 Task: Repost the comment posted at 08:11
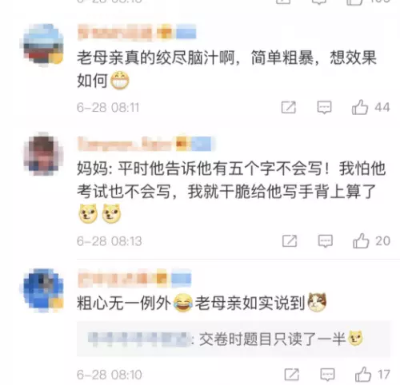tap(289, 107)
